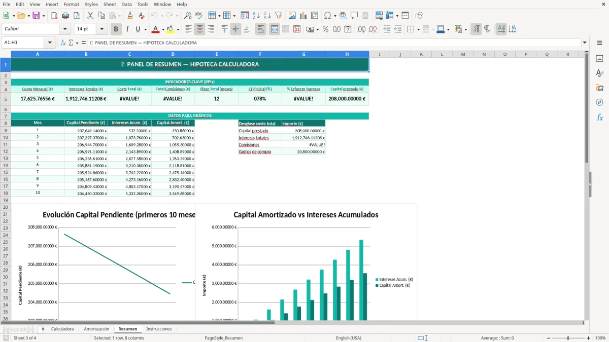Open the Borders dropdown arrow
Image resolution: width=609 pixels, height=342 pixels.
pos(418,29)
